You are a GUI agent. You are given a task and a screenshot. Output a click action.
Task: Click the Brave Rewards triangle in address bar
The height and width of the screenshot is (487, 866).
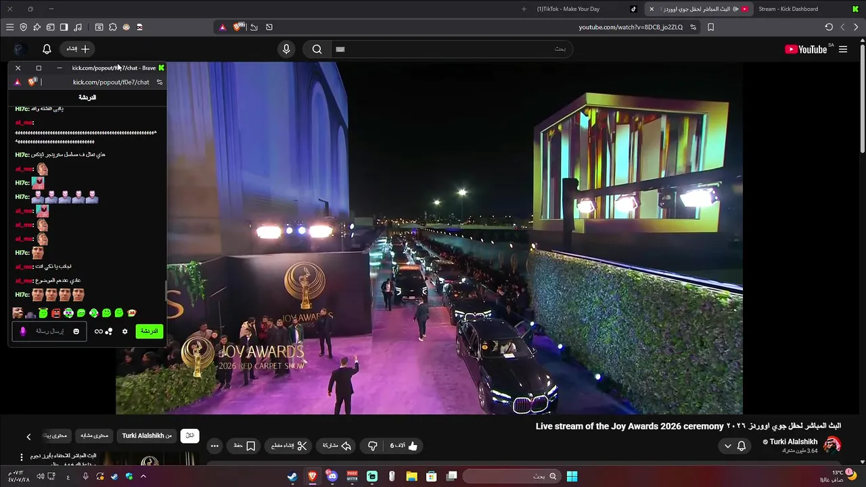tap(223, 27)
